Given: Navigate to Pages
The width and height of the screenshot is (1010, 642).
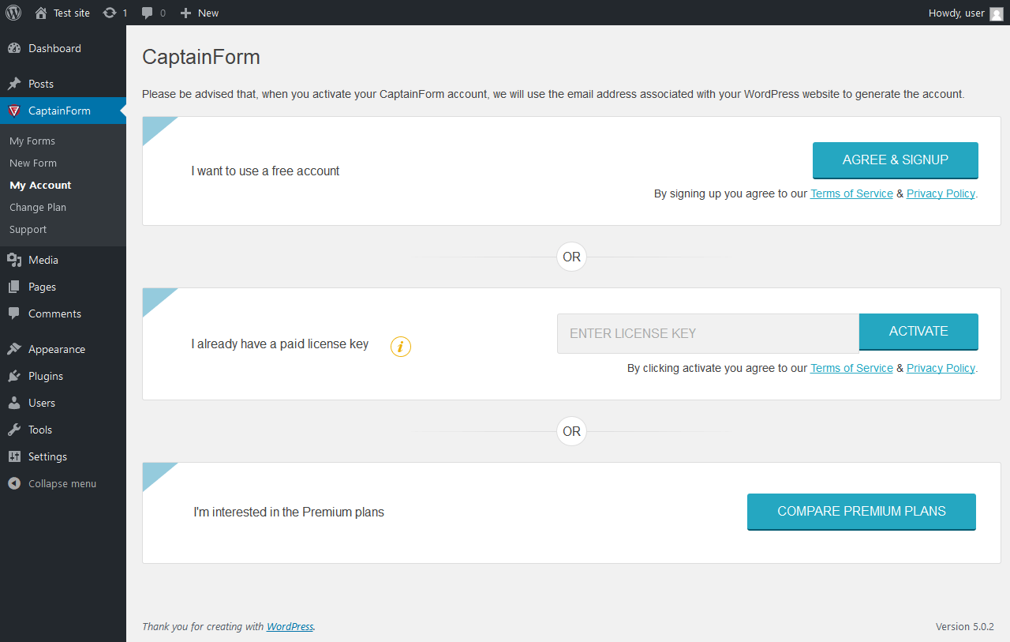Looking at the screenshot, I should (x=63, y=287).
